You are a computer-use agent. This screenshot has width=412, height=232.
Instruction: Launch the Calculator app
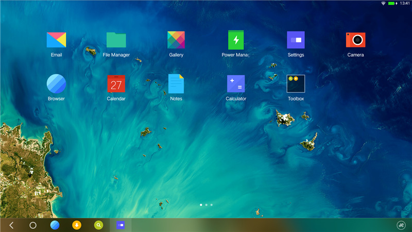(236, 84)
